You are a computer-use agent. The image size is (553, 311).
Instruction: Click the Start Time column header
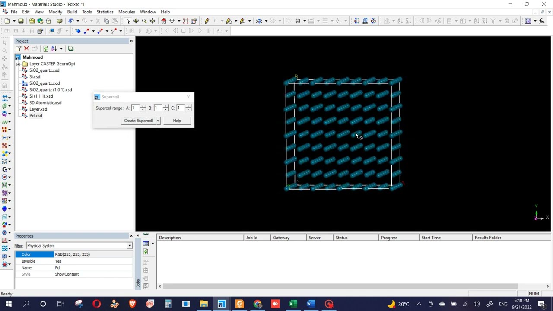pos(445,238)
